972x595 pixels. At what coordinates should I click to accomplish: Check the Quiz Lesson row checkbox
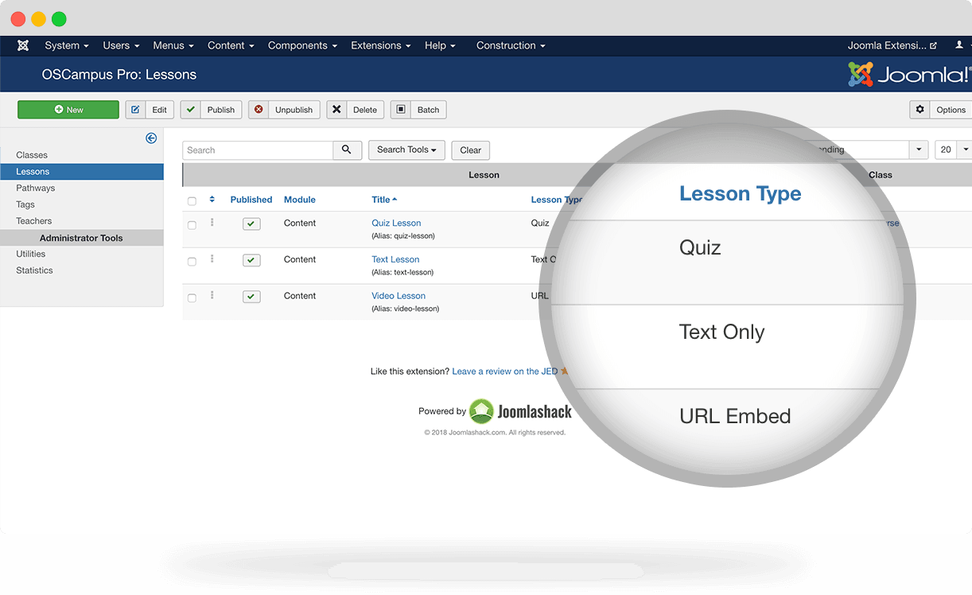click(x=192, y=225)
